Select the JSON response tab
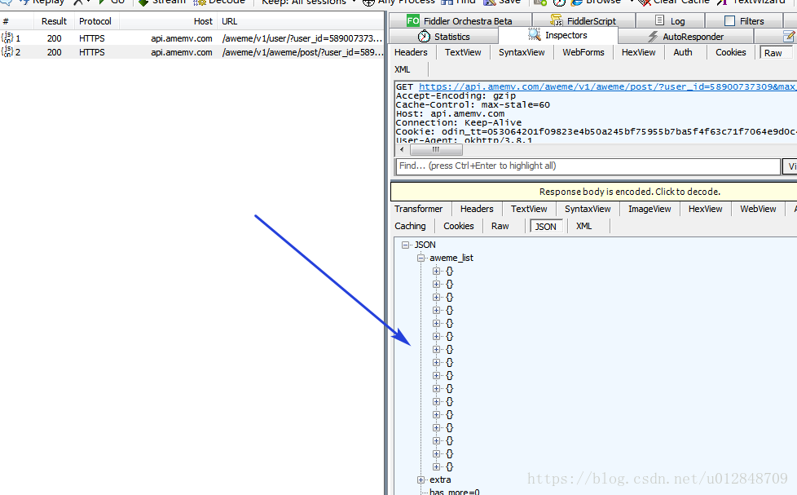This screenshot has height=495, width=797. point(545,227)
